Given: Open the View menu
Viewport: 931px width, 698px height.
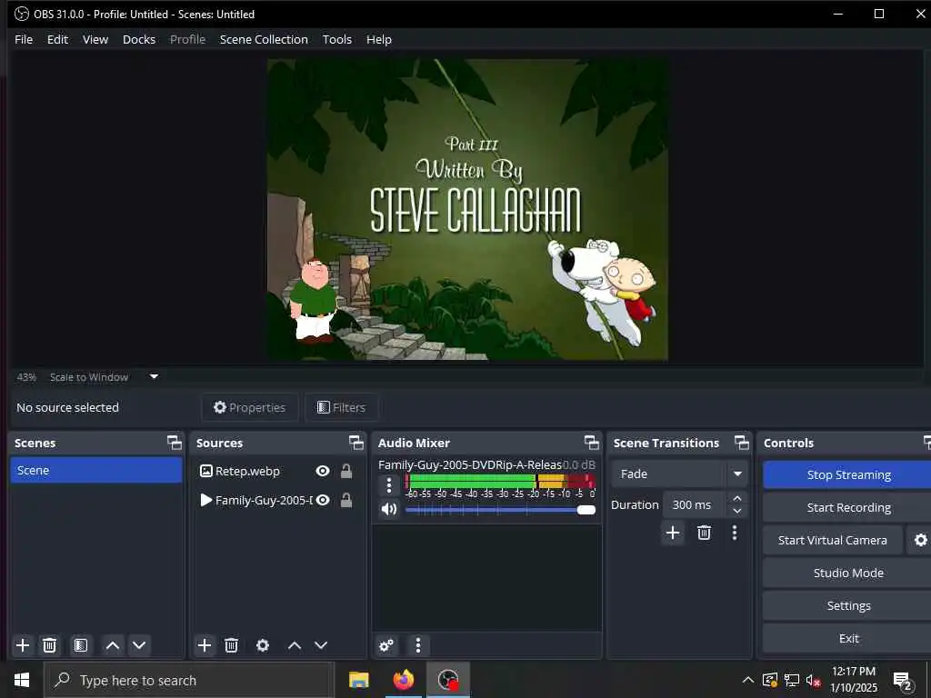Looking at the screenshot, I should [95, 39].
